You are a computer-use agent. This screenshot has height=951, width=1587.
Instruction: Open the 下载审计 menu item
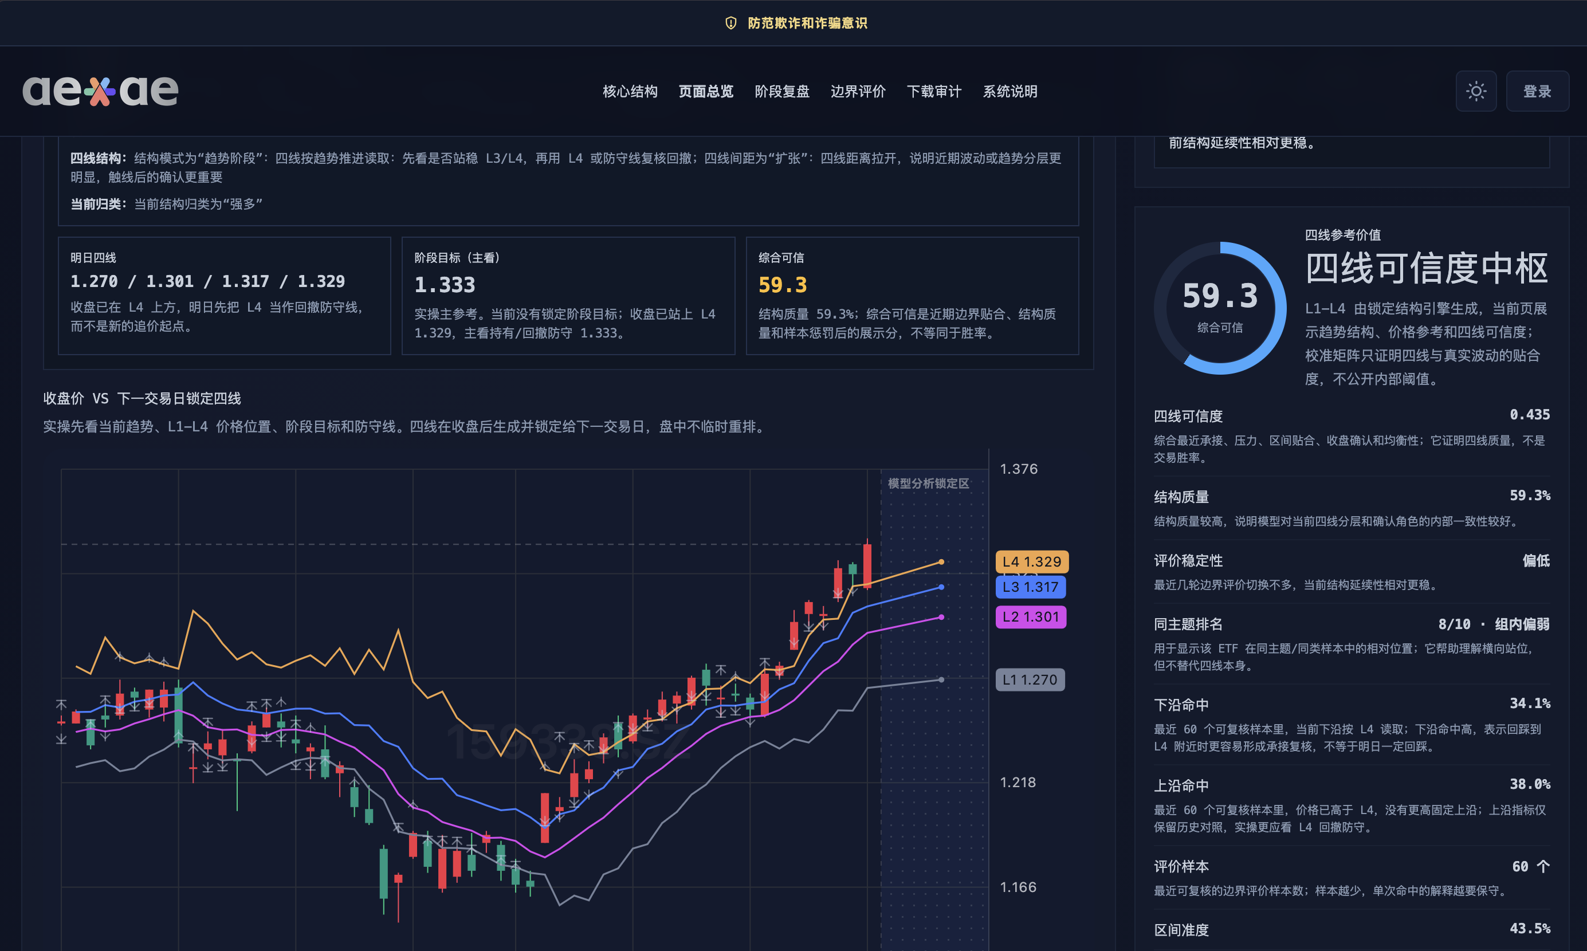point(933,92)
